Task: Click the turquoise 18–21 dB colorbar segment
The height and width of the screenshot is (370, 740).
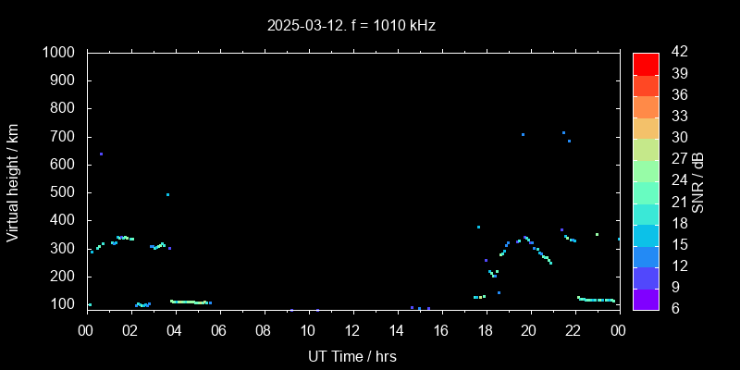Action: click(646, 214)
